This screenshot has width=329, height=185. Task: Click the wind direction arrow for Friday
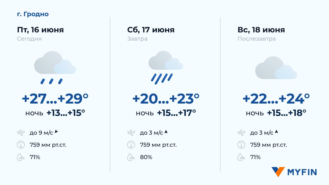click(x=56, y=132)
